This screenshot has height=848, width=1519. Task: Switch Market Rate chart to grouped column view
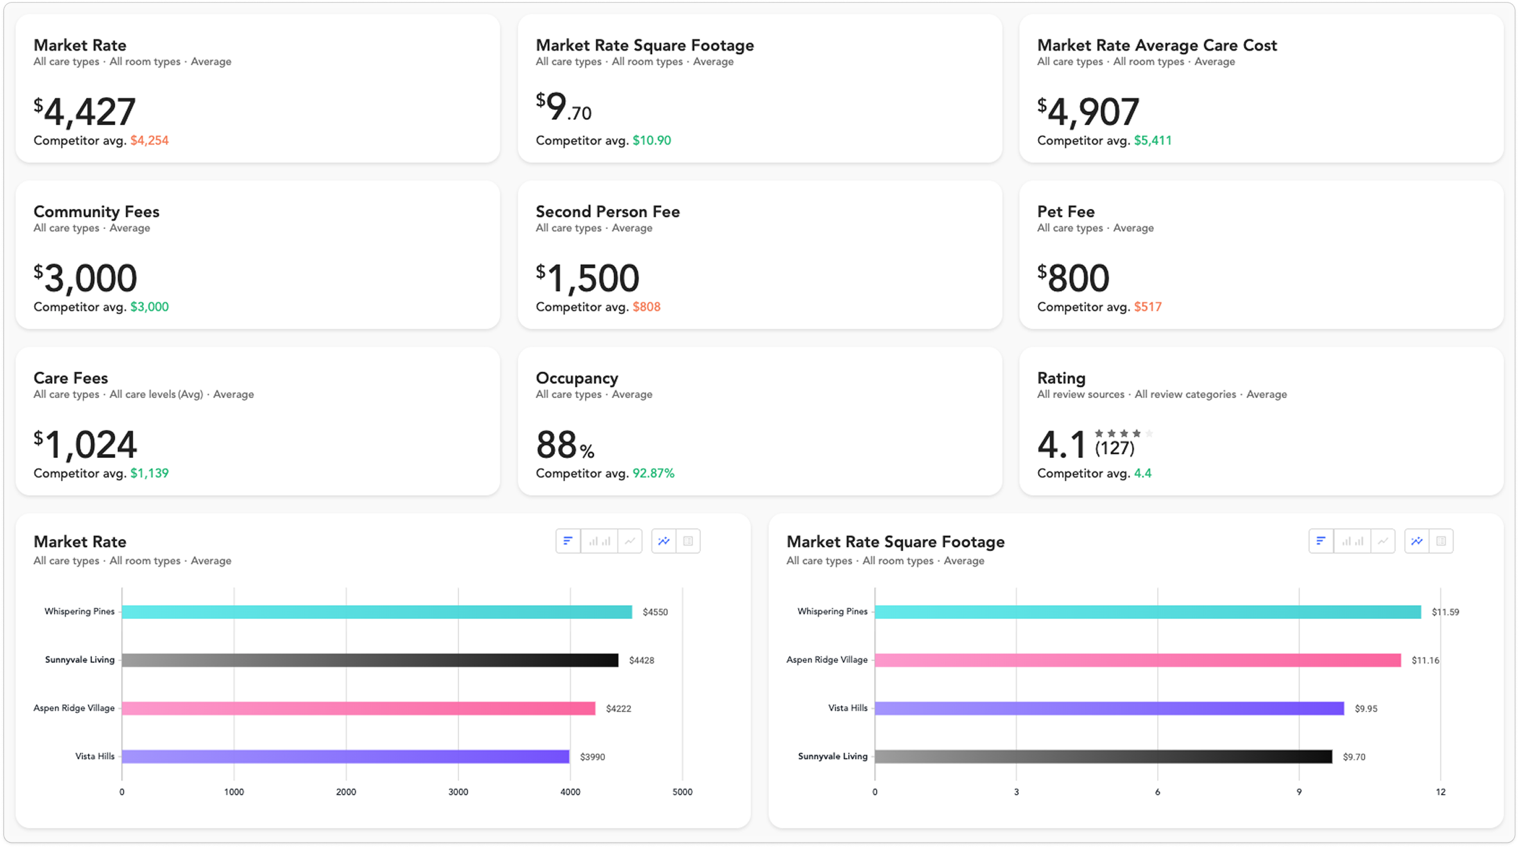coord(599,541)
